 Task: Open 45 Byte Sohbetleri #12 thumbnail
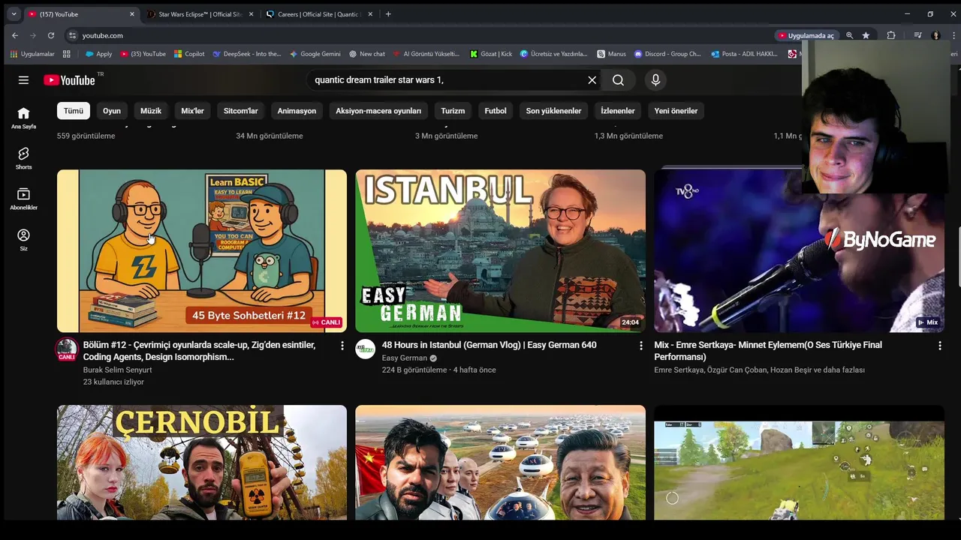point(202,250)
